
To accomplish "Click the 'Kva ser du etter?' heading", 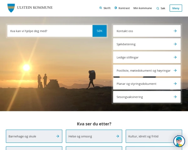I will [94, 124].
